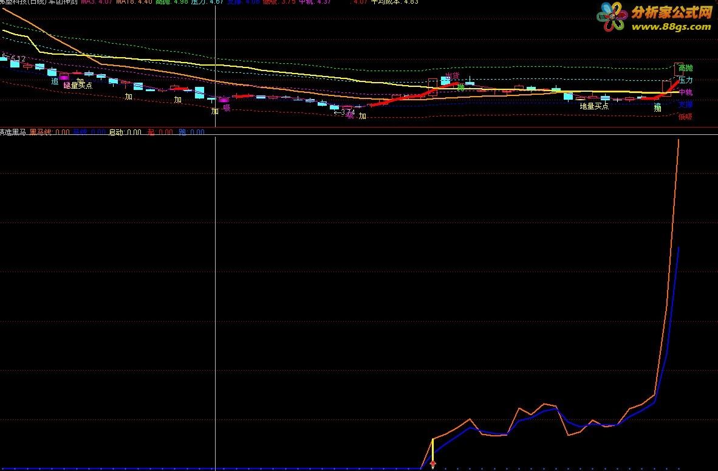Screen dimensions: 718x471
Task: Click the yellow 启动 signal bar in indicator
Action: (433, 451)
